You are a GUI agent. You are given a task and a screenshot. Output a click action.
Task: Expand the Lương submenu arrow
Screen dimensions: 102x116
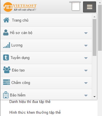click(x=86, y=46)
